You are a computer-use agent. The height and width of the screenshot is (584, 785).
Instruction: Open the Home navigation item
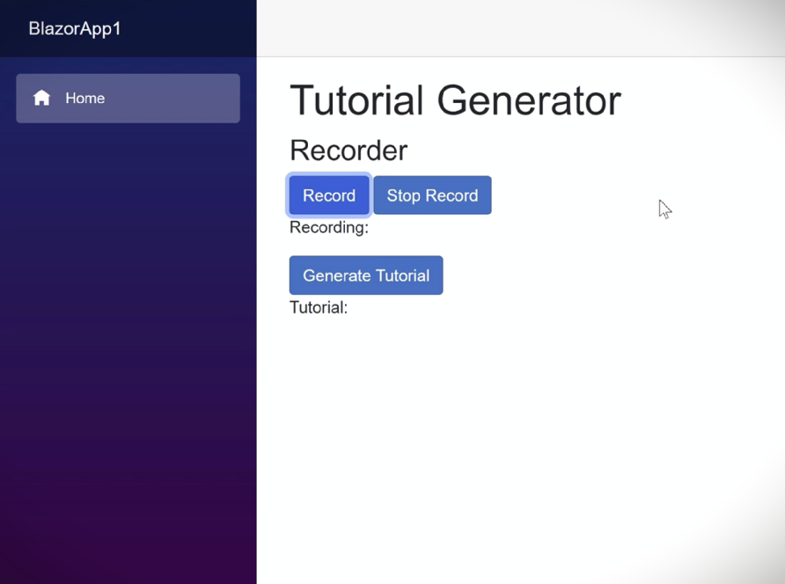128,99
